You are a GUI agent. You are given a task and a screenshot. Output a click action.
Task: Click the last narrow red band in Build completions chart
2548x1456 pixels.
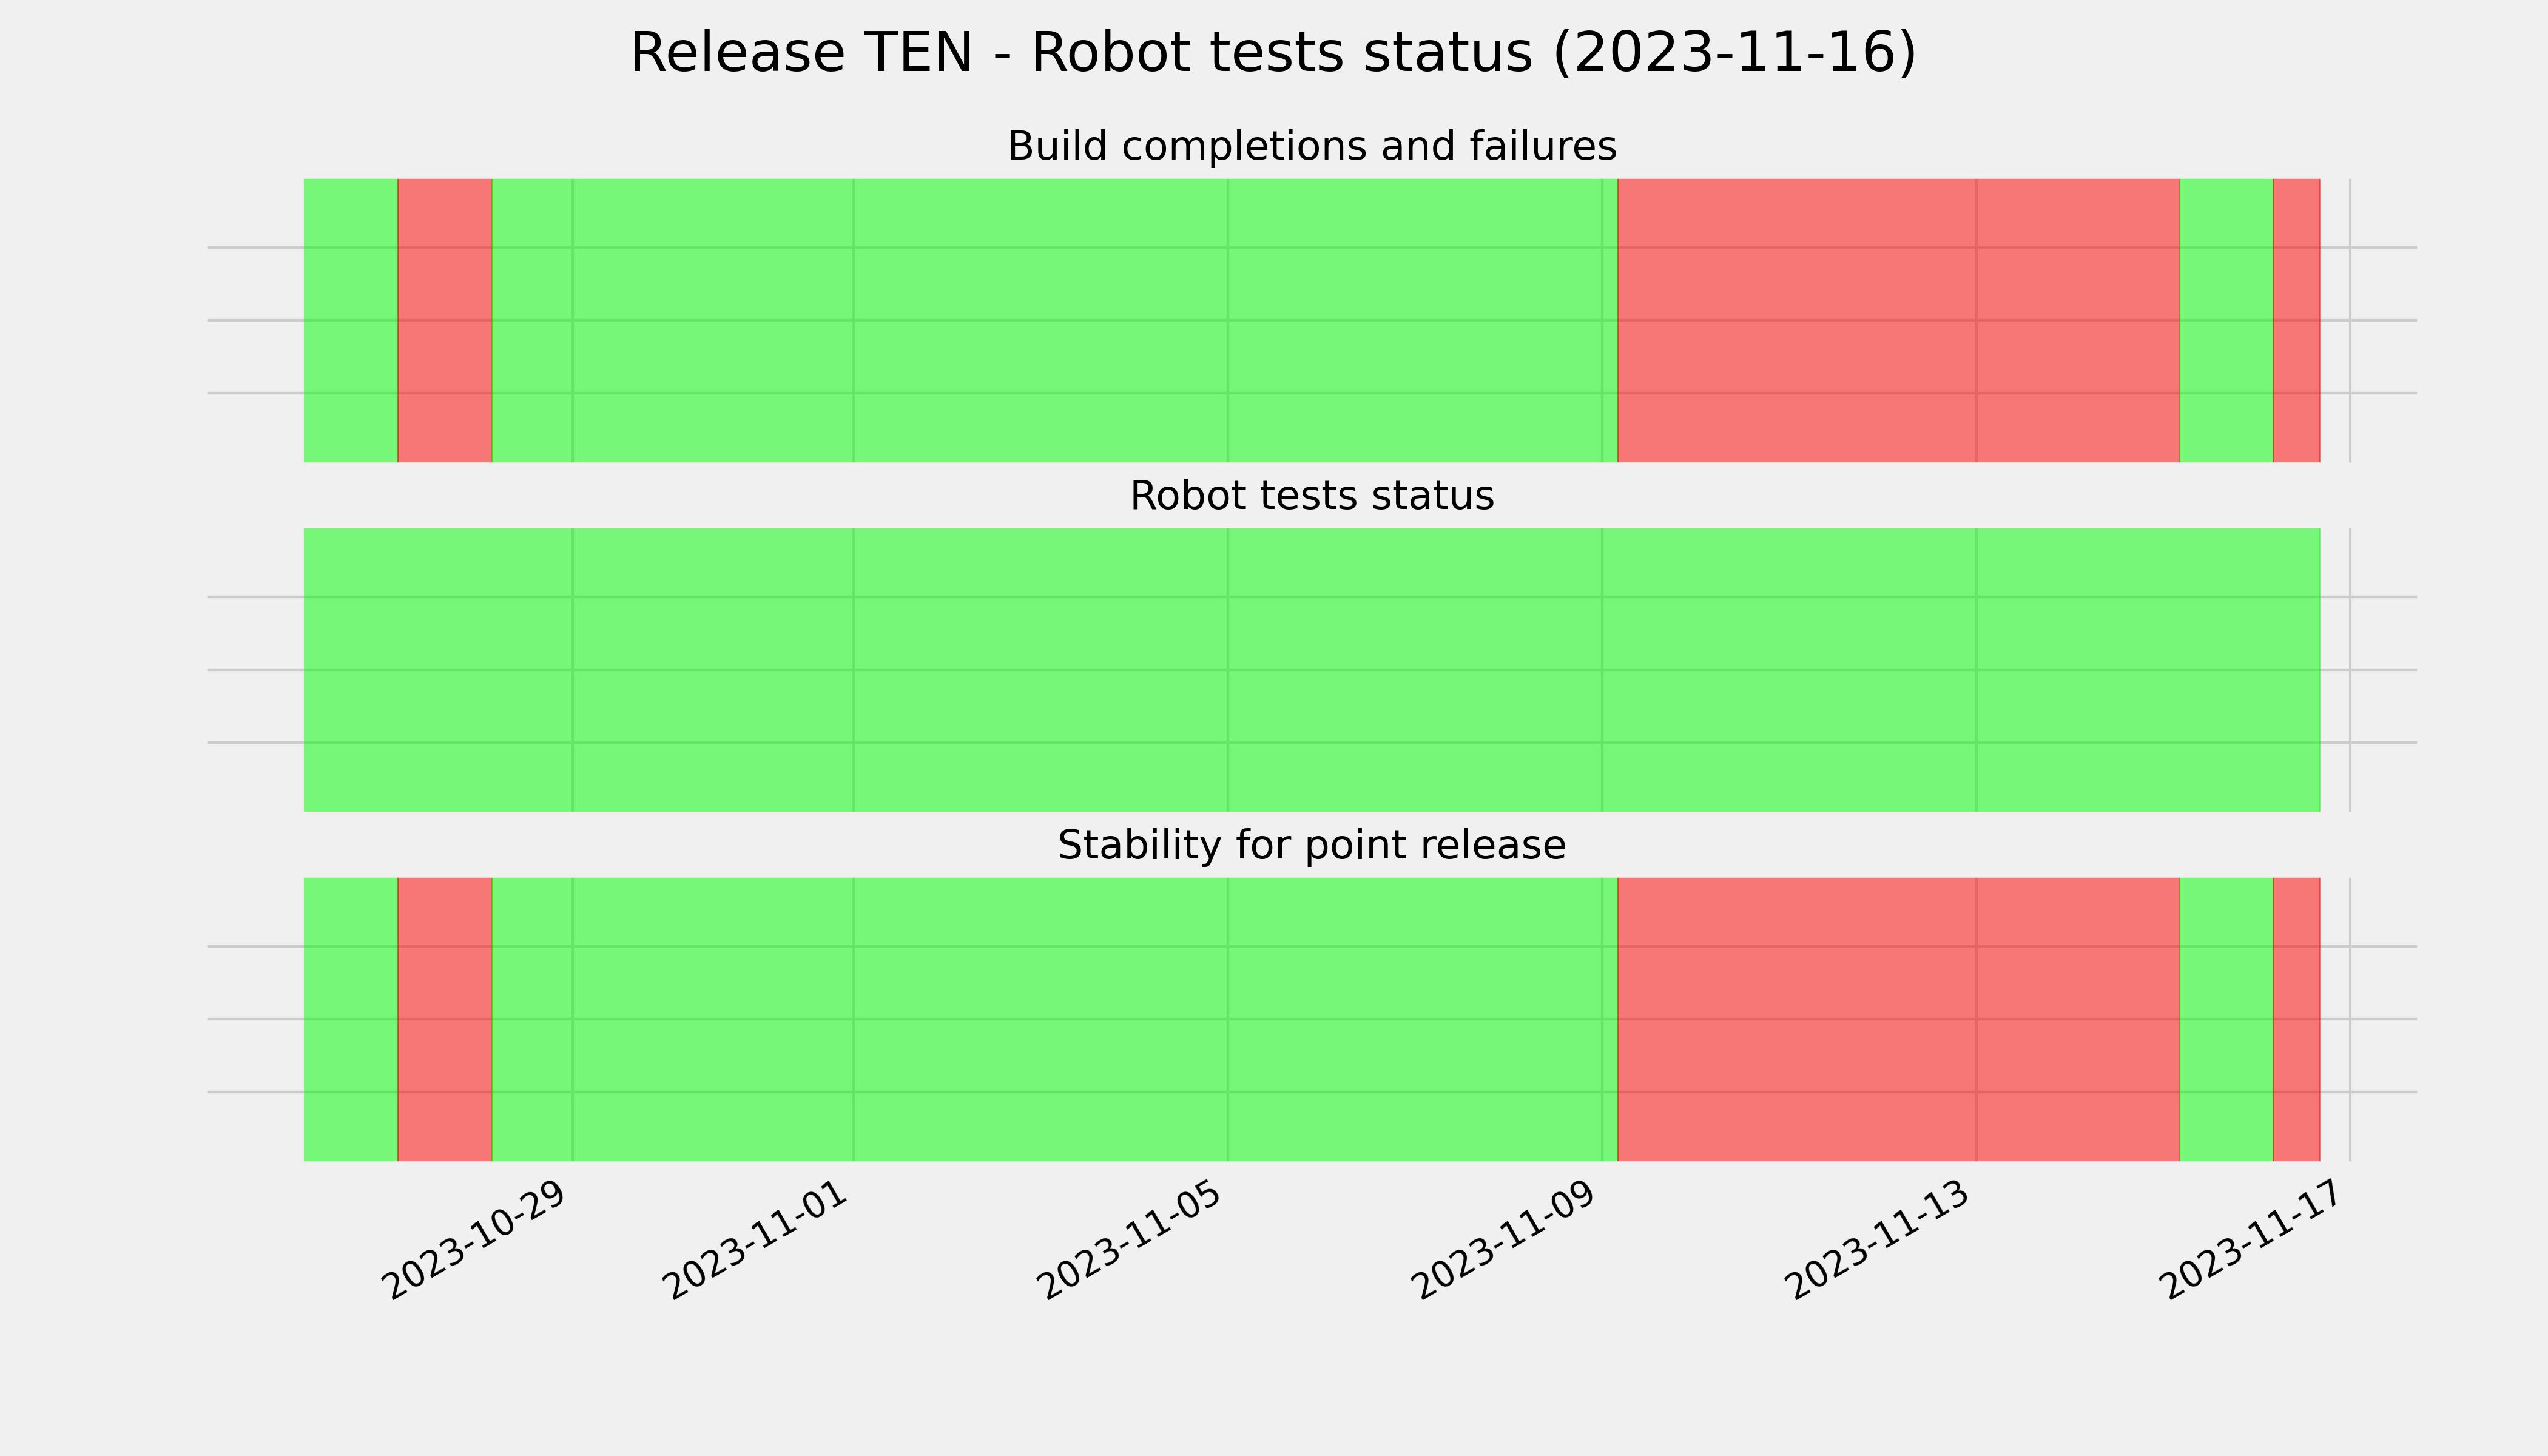pos(2296,320)
